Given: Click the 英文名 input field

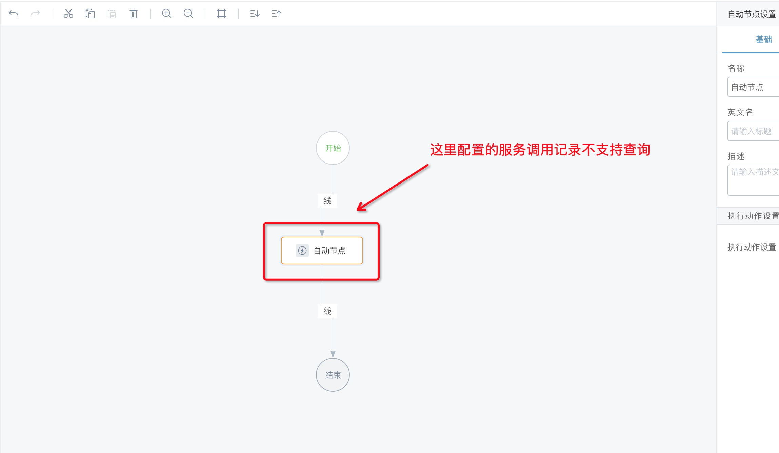Looking at the screenshot, I should (753, 131).
